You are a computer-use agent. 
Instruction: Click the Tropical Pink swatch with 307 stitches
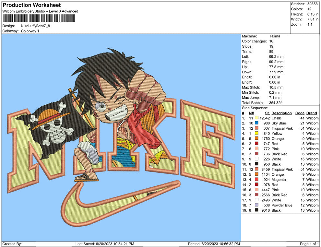coord(256,128)
